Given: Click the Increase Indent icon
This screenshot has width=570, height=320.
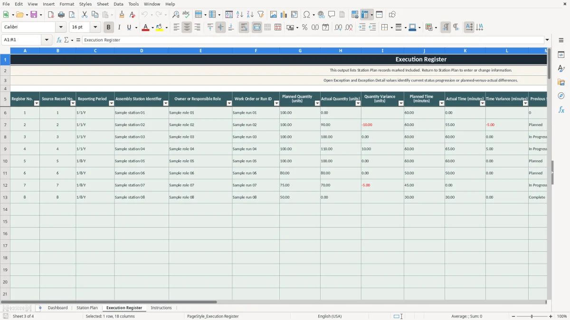Looking at the screenshot, I should (x=362, y=27).
